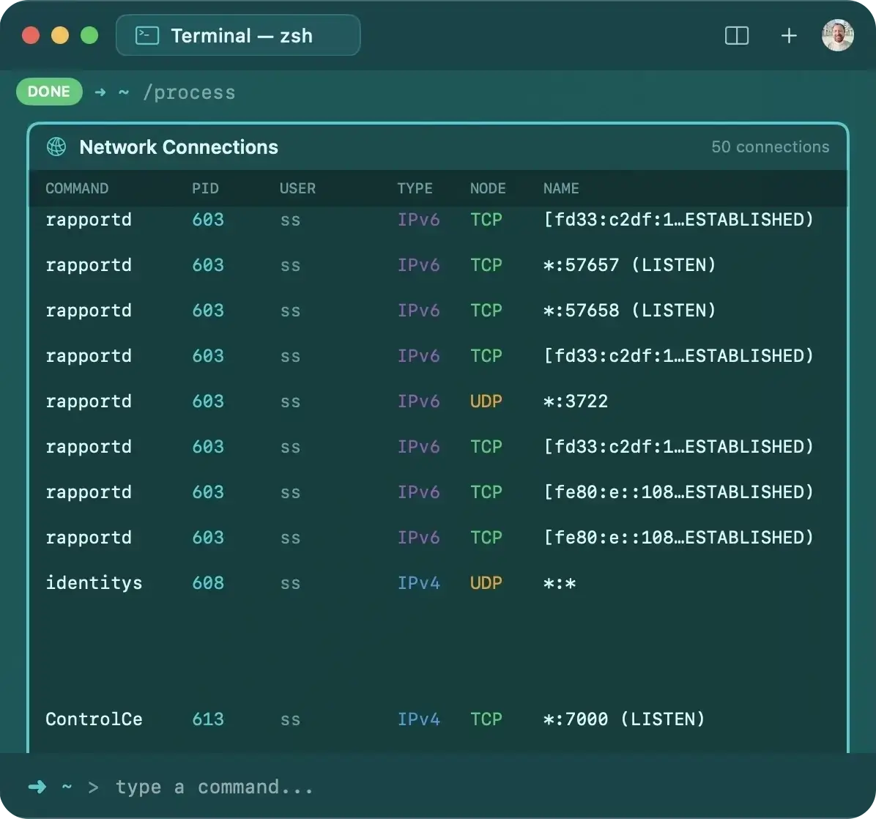The width and height of the screenshot is (876, 819).
Task: Click the COMMAND column header
Action: [x=77, y=188]
